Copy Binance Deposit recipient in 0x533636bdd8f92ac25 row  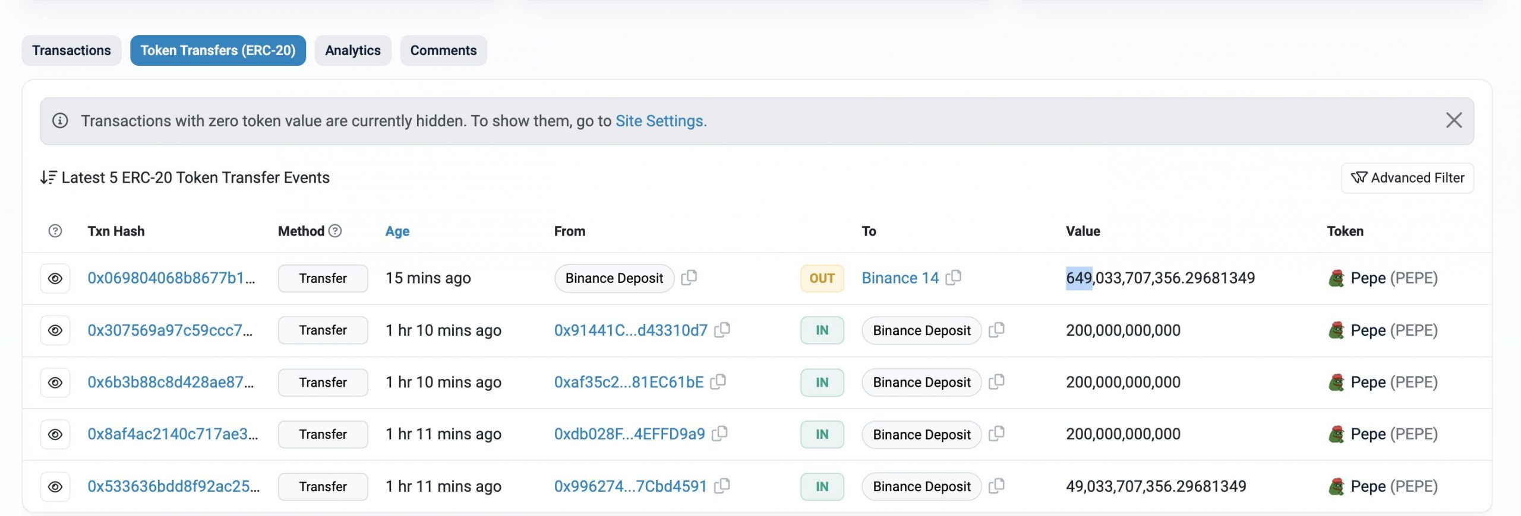pyautogui.click(x=997, y=485)
